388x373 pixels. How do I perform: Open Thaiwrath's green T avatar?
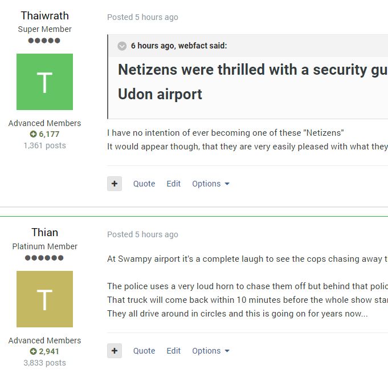point(45,82)
